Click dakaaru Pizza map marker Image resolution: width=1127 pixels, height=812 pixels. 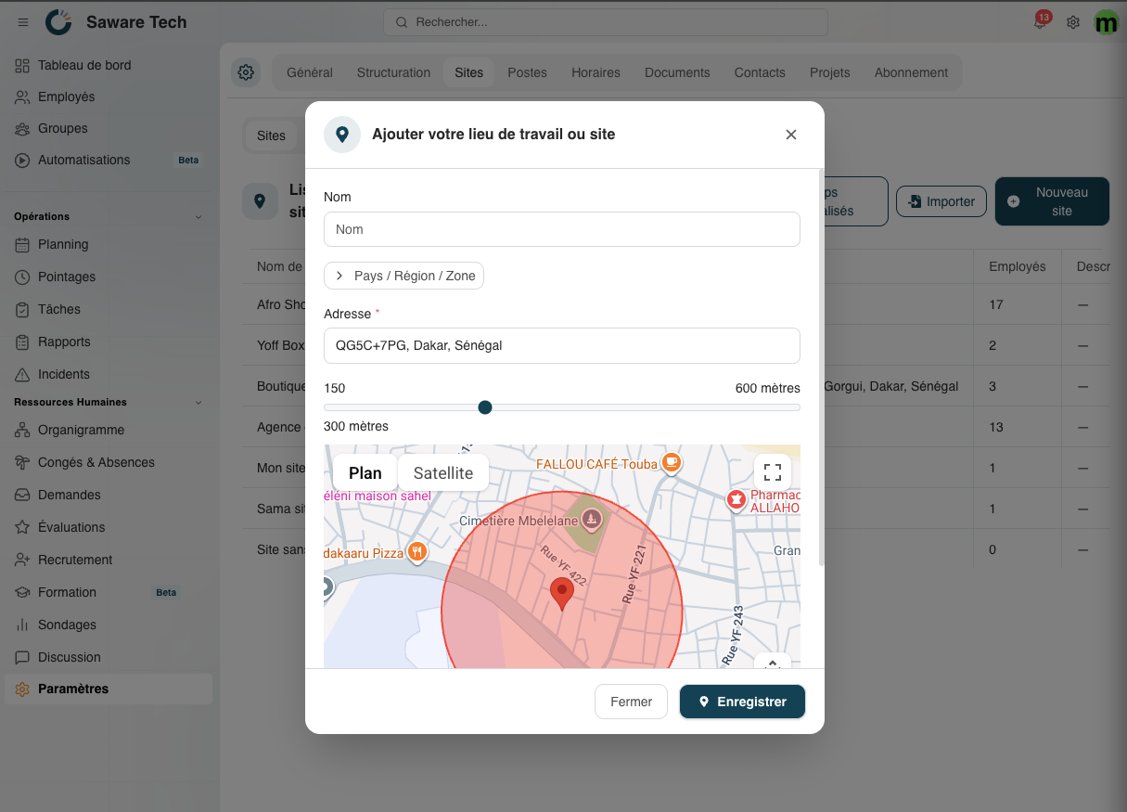[417, 553]
